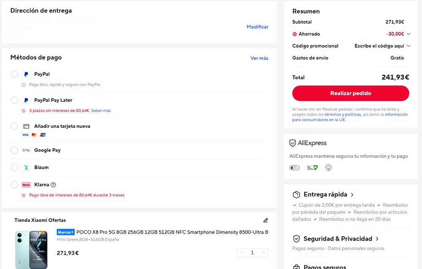Screen dimensions: 422x269
Task: Select the PayPal radio button
Action: (14, 74)
